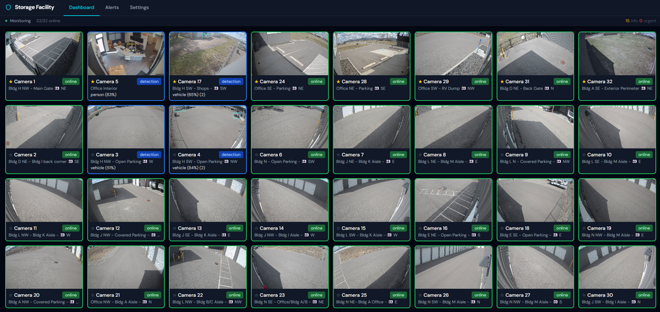
Task: Select the Dashboard tab
Action: point(82,7)
